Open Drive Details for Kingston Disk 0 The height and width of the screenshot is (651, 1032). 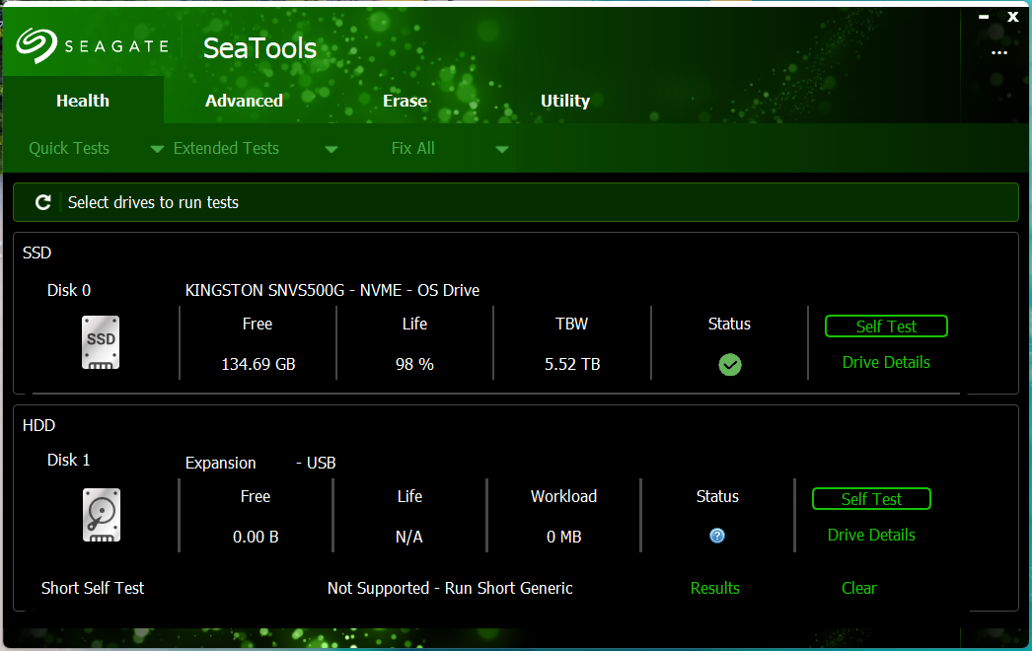(x=886, y=362)
